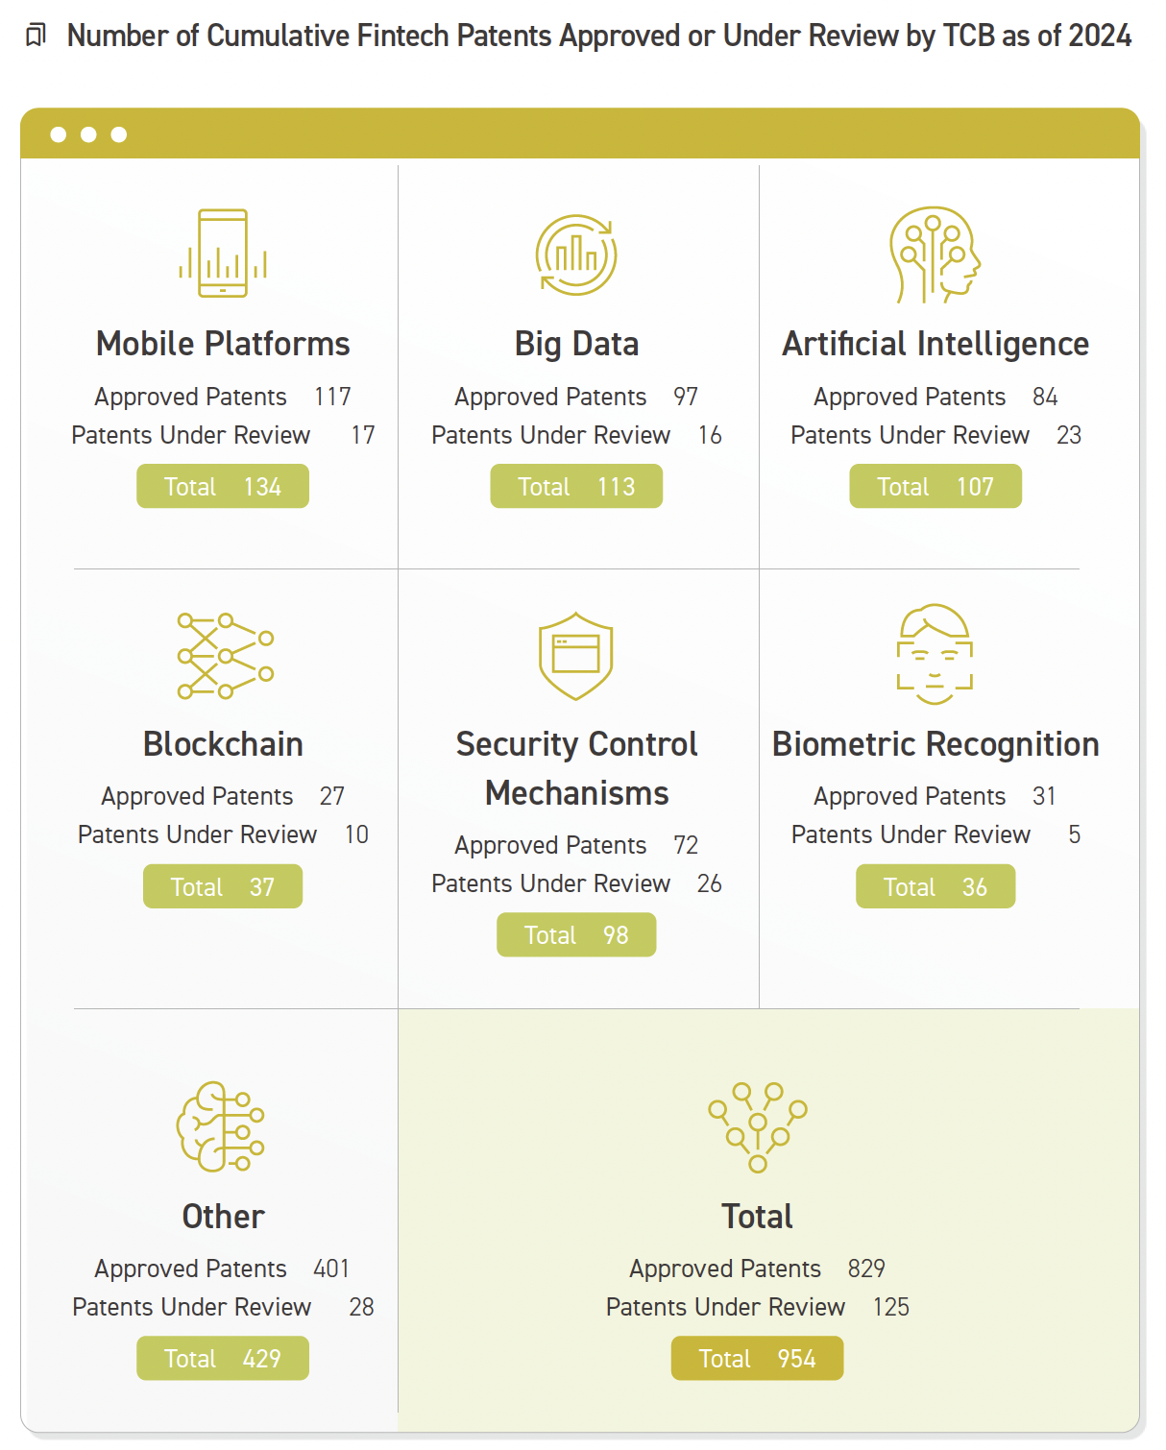Click the first white dot in header bar
The width and height of the screenshot is (1166, 1450).
point(59,134)
